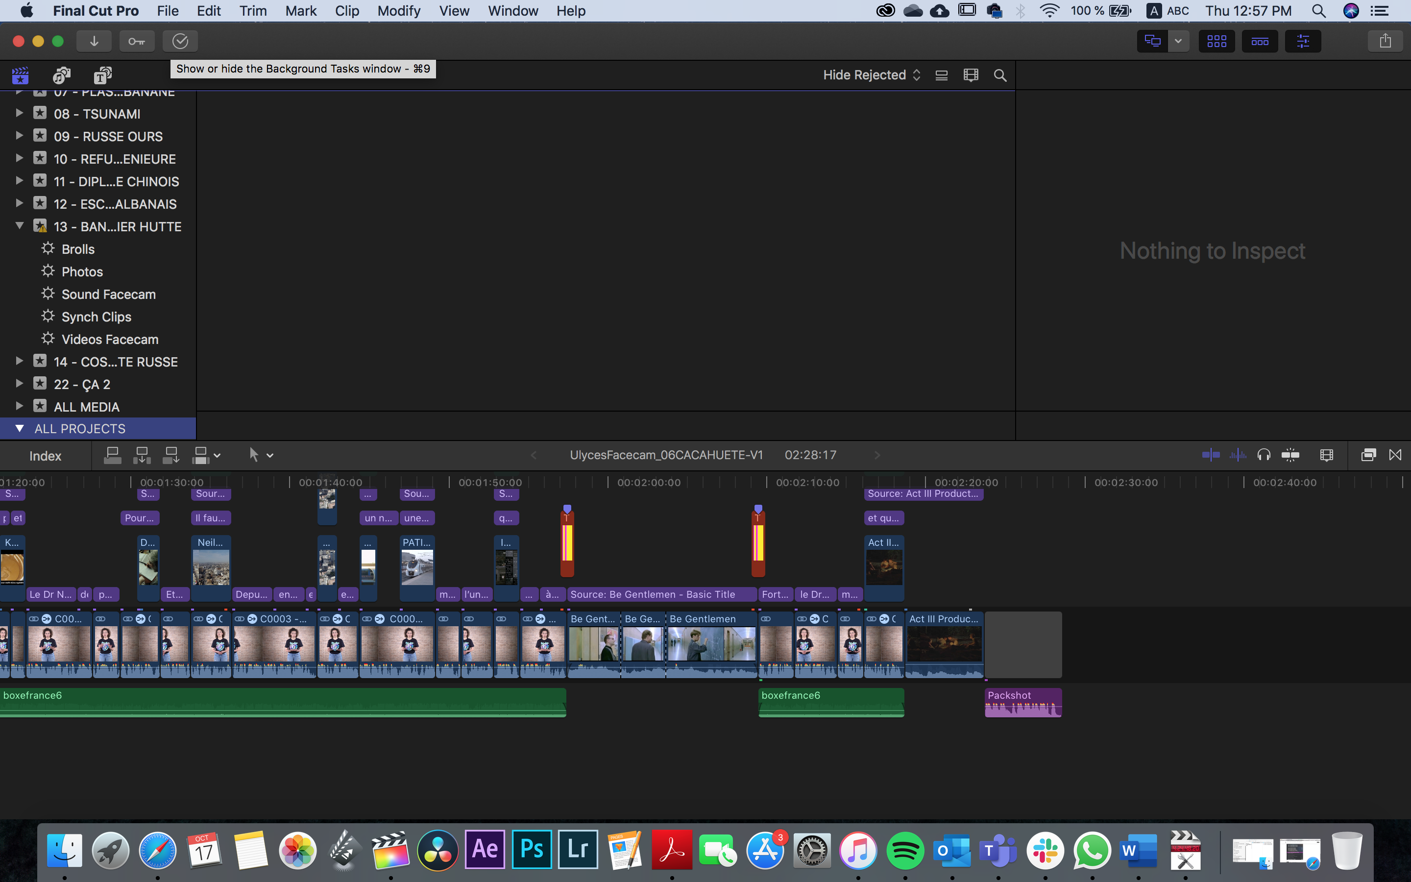Image resolution: width=1411 pixels, height=882 pixels.
Task: Toggle timeline snapping on or off
Action: tap(1290, 455)
